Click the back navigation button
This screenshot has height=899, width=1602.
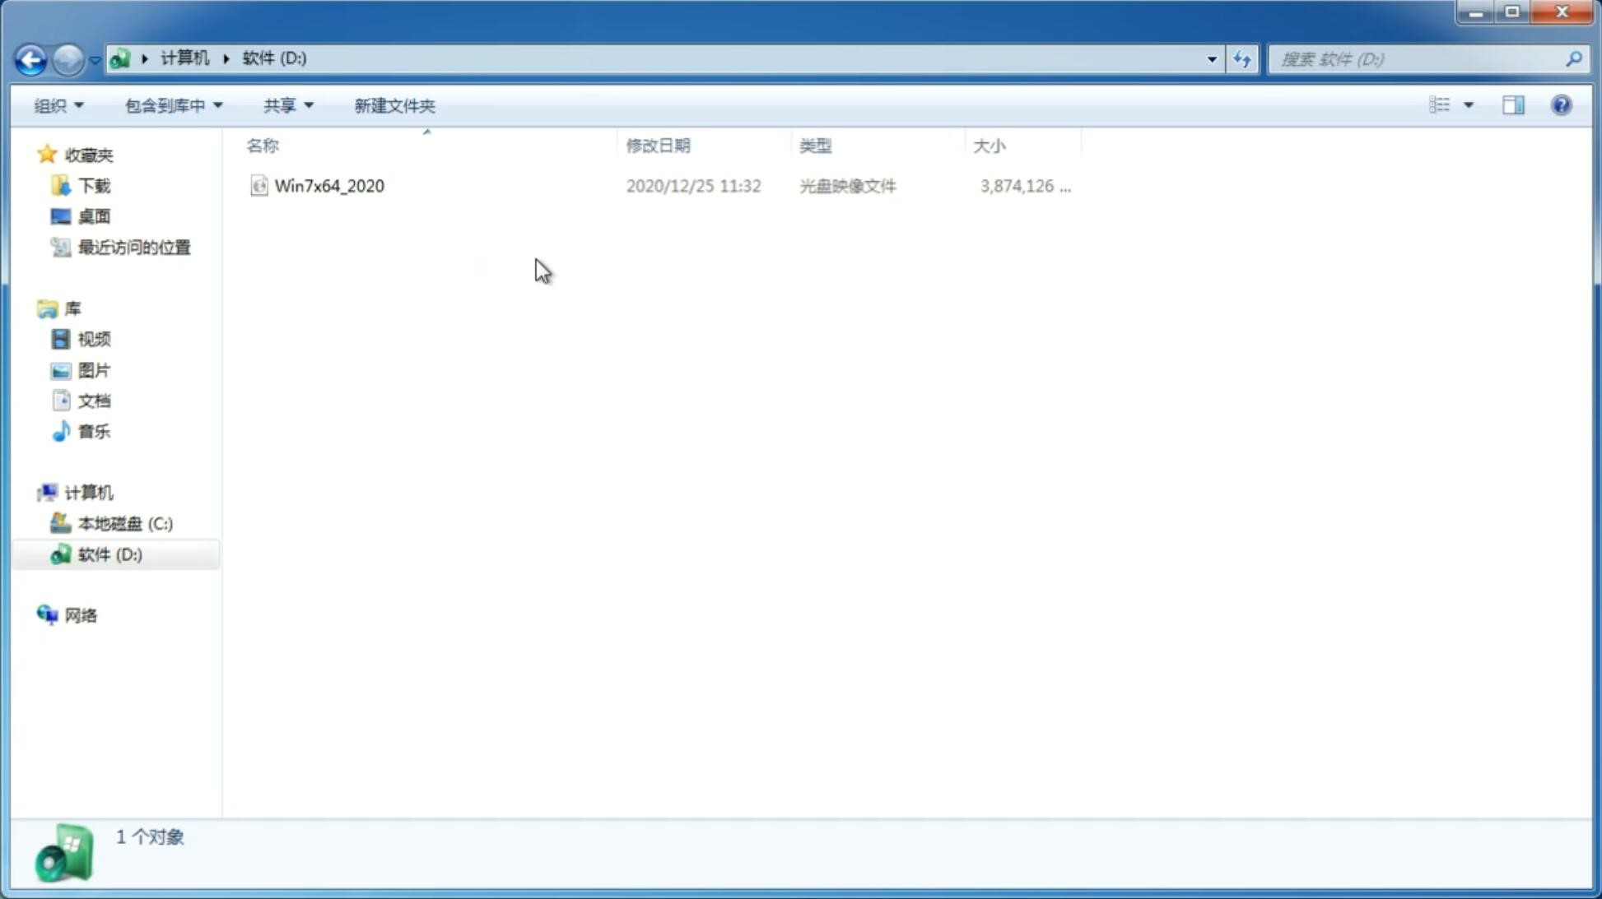(x=30, y=58)
